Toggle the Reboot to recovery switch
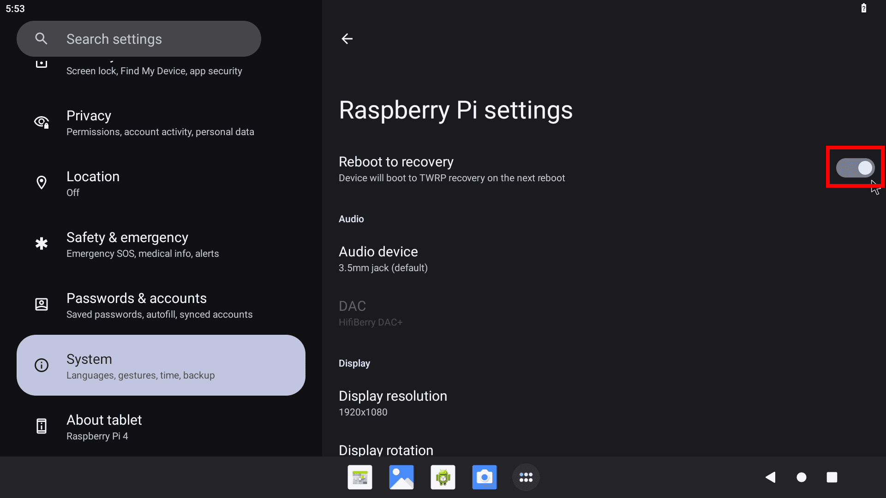This screenshot has height=498, width=886. coord(855,168)
